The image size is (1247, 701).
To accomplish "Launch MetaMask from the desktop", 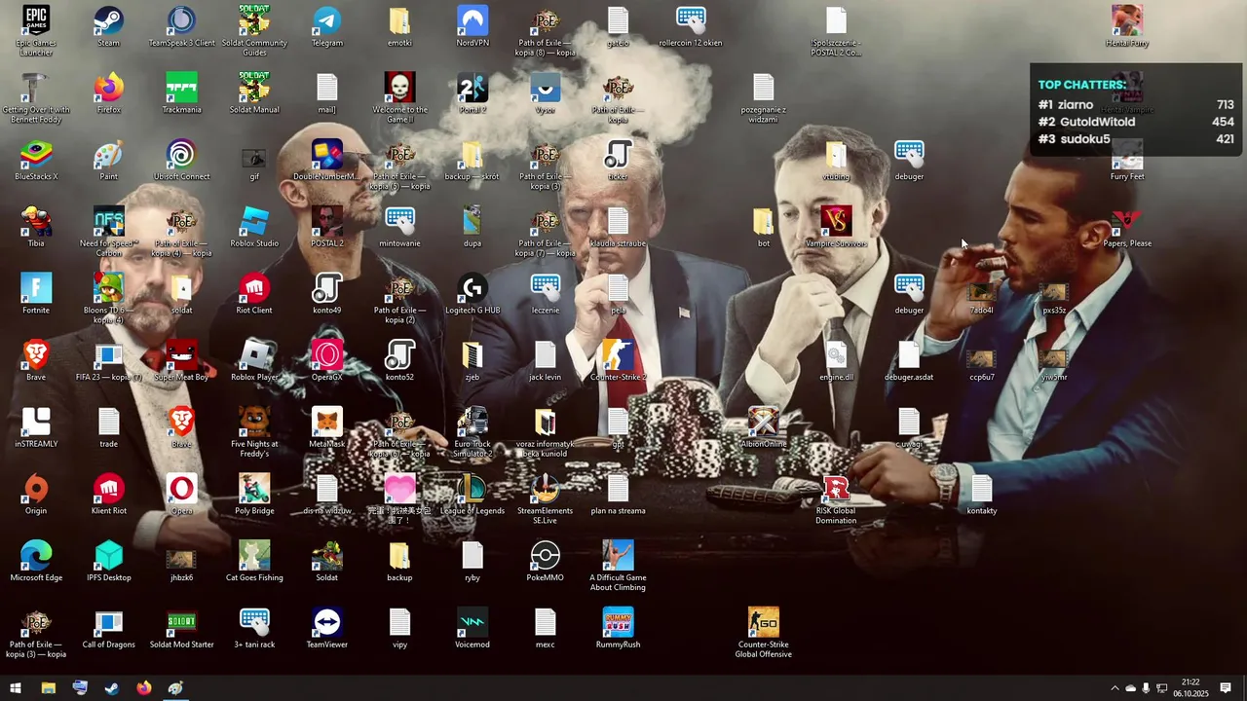I will [326, 427].
